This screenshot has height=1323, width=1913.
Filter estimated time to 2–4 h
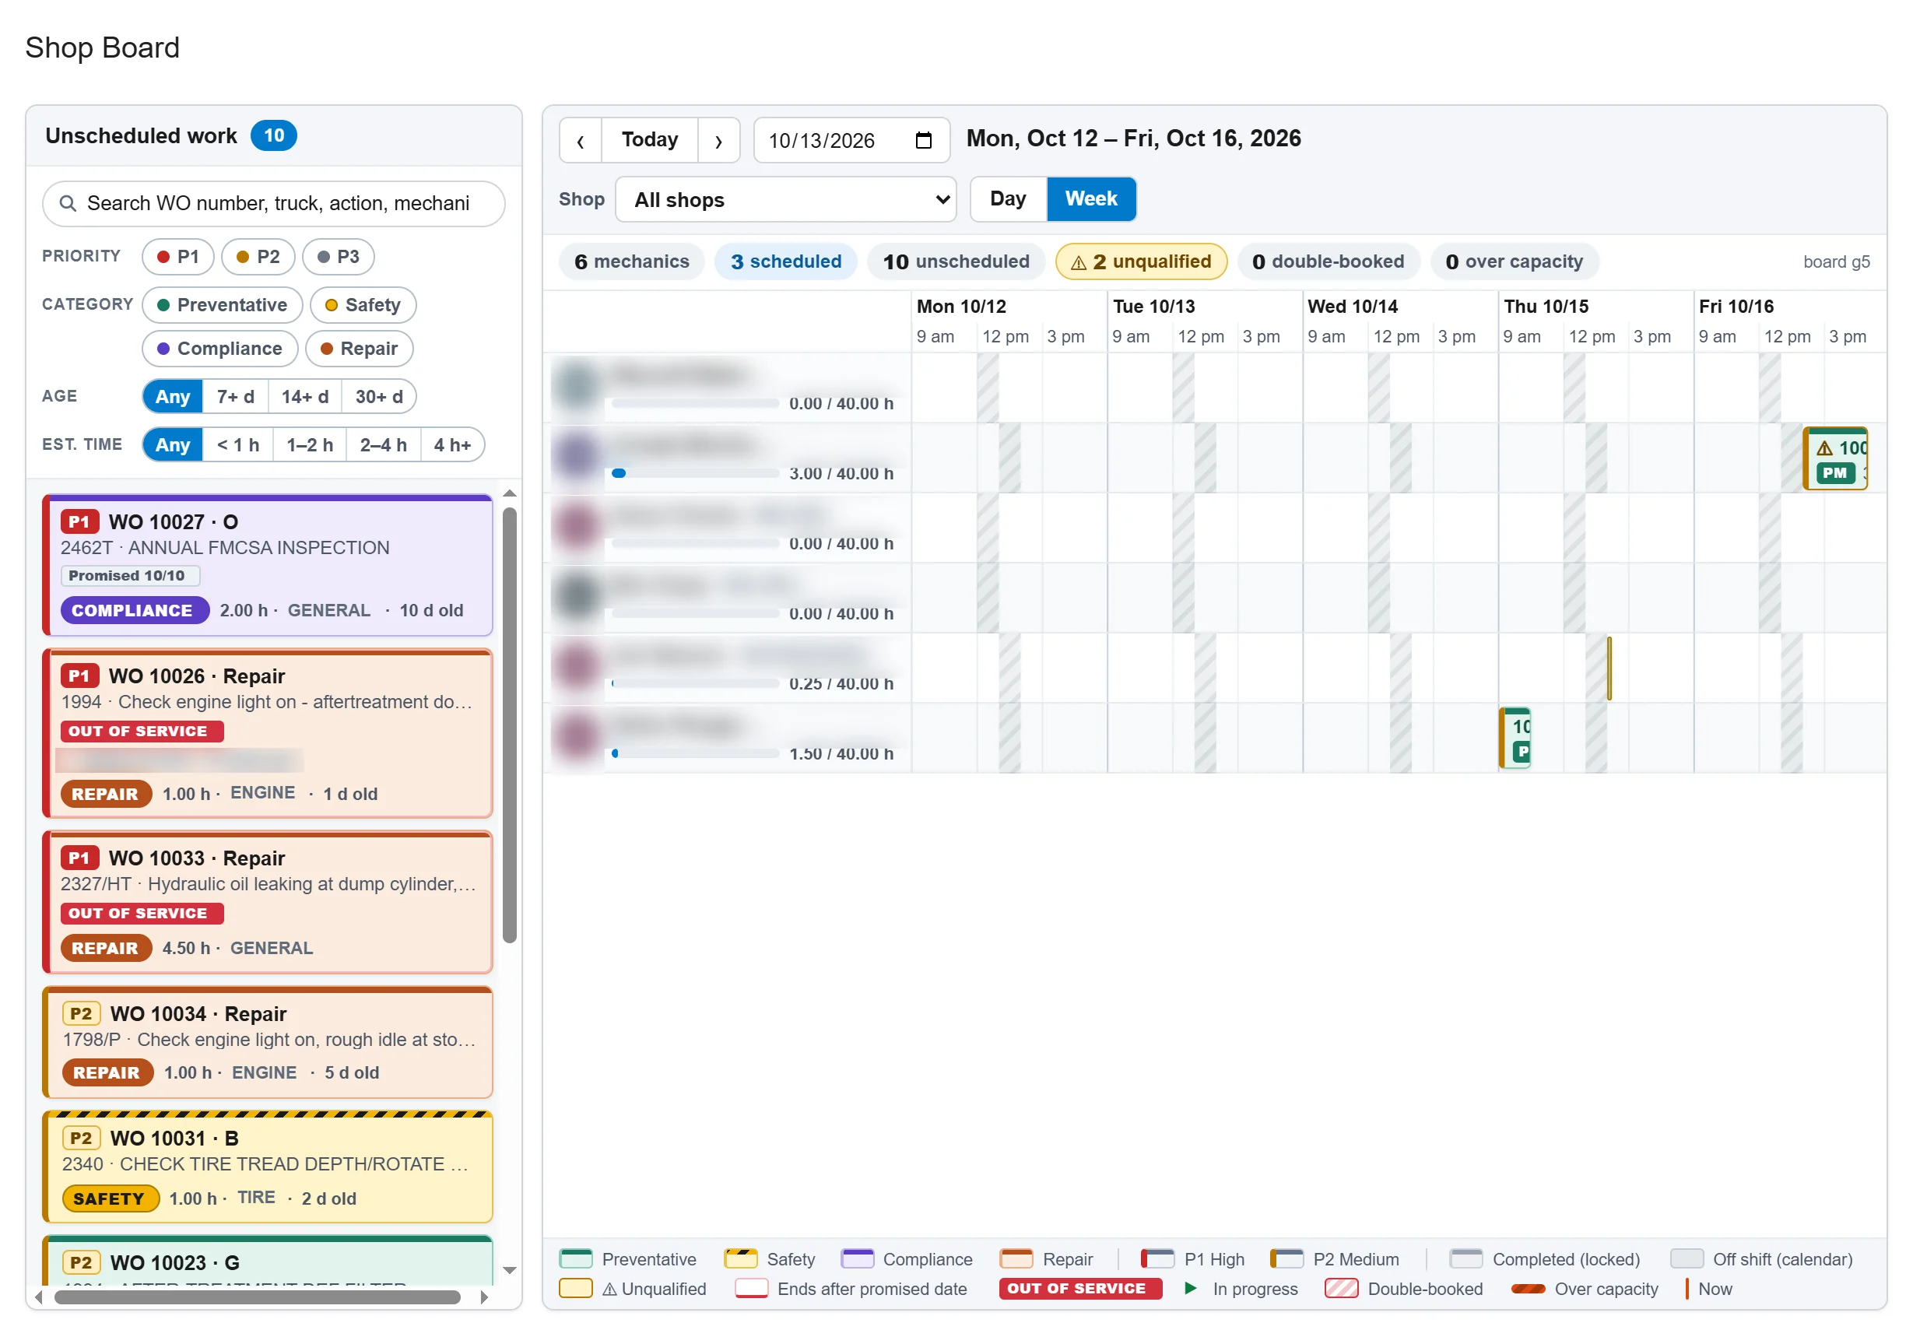click(383, 445)
